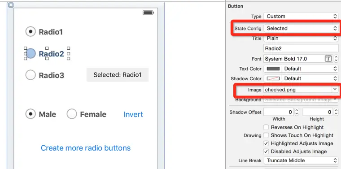
Task: Open the font picker T icon
Action: pos(328,59)
